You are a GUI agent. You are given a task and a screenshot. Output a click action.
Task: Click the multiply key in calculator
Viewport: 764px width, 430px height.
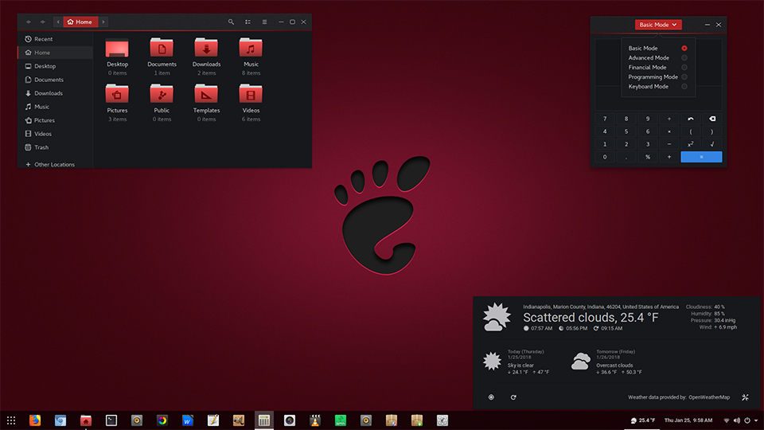pyautogui.click(x=669, y=131)
